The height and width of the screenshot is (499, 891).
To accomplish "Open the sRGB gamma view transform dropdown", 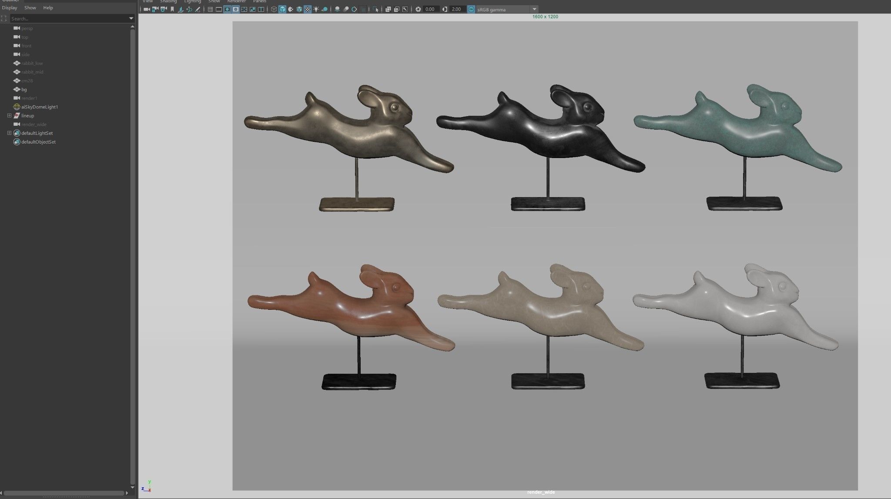I will click(535, 9).
